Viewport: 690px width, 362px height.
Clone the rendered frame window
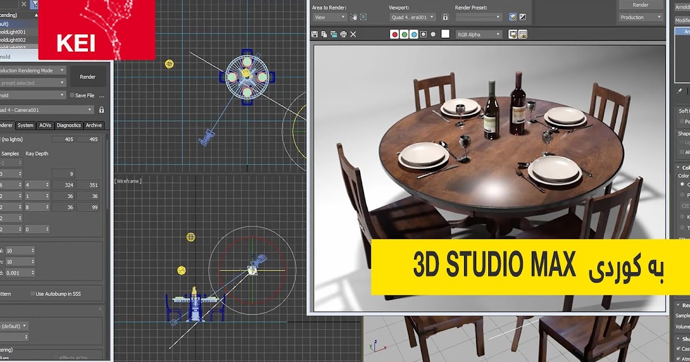[335, 34]
